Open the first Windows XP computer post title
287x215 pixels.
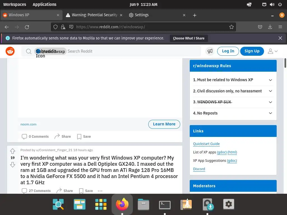point(99,170)
